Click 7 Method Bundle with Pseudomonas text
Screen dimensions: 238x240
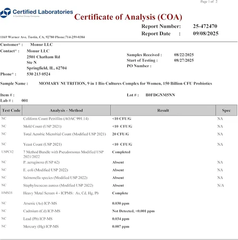pyautogui.click(x=63, y=154)
